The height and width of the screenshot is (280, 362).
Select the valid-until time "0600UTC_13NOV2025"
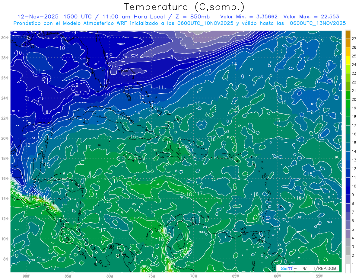(318, 23)
